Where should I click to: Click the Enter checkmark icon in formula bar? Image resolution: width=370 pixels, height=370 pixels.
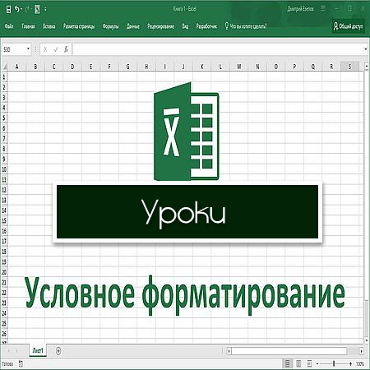(56, 49)
